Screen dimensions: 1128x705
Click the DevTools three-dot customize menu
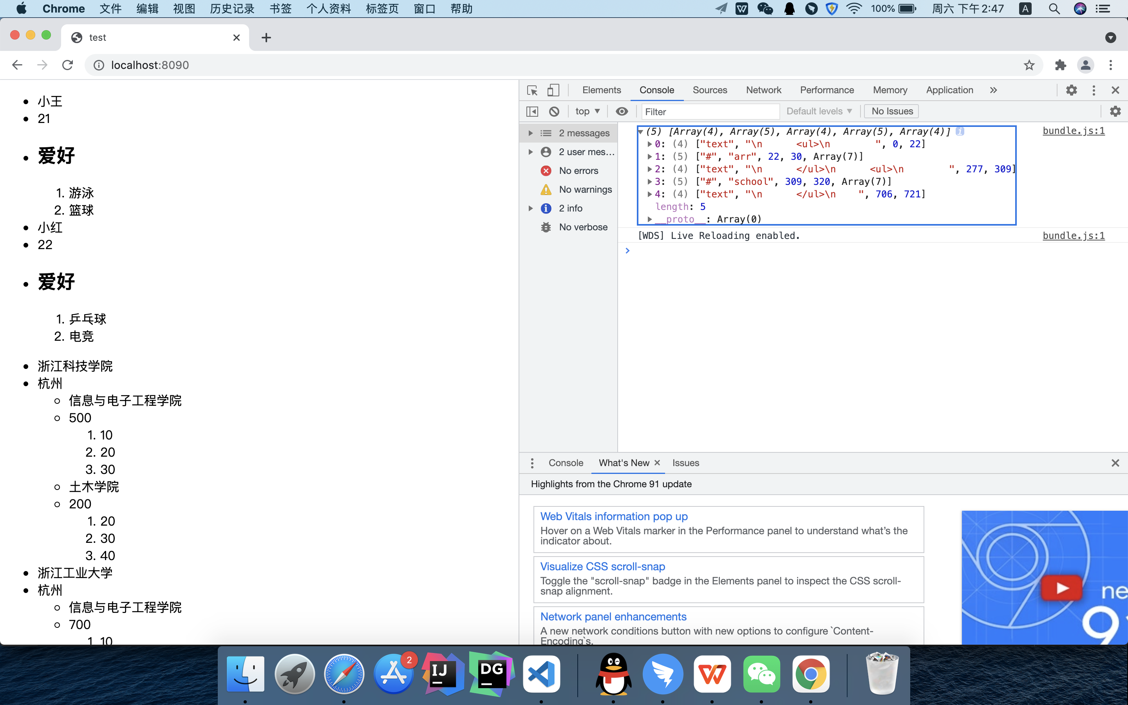[x=1094, y=90]
